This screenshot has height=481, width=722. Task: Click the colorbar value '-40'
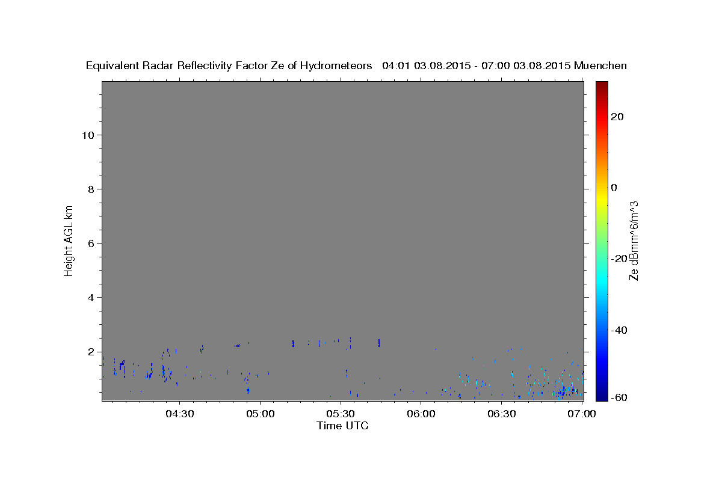619,329
